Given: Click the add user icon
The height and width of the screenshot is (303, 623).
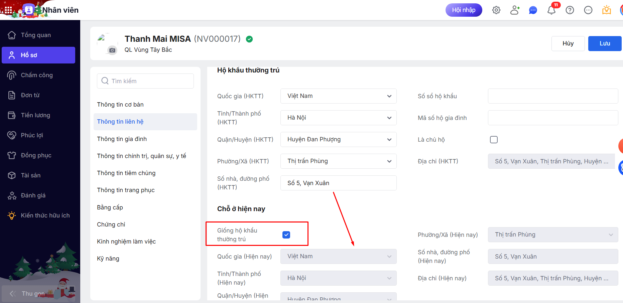Looking at the screenshot, I should pyautogui.click(x=515, y=10).
